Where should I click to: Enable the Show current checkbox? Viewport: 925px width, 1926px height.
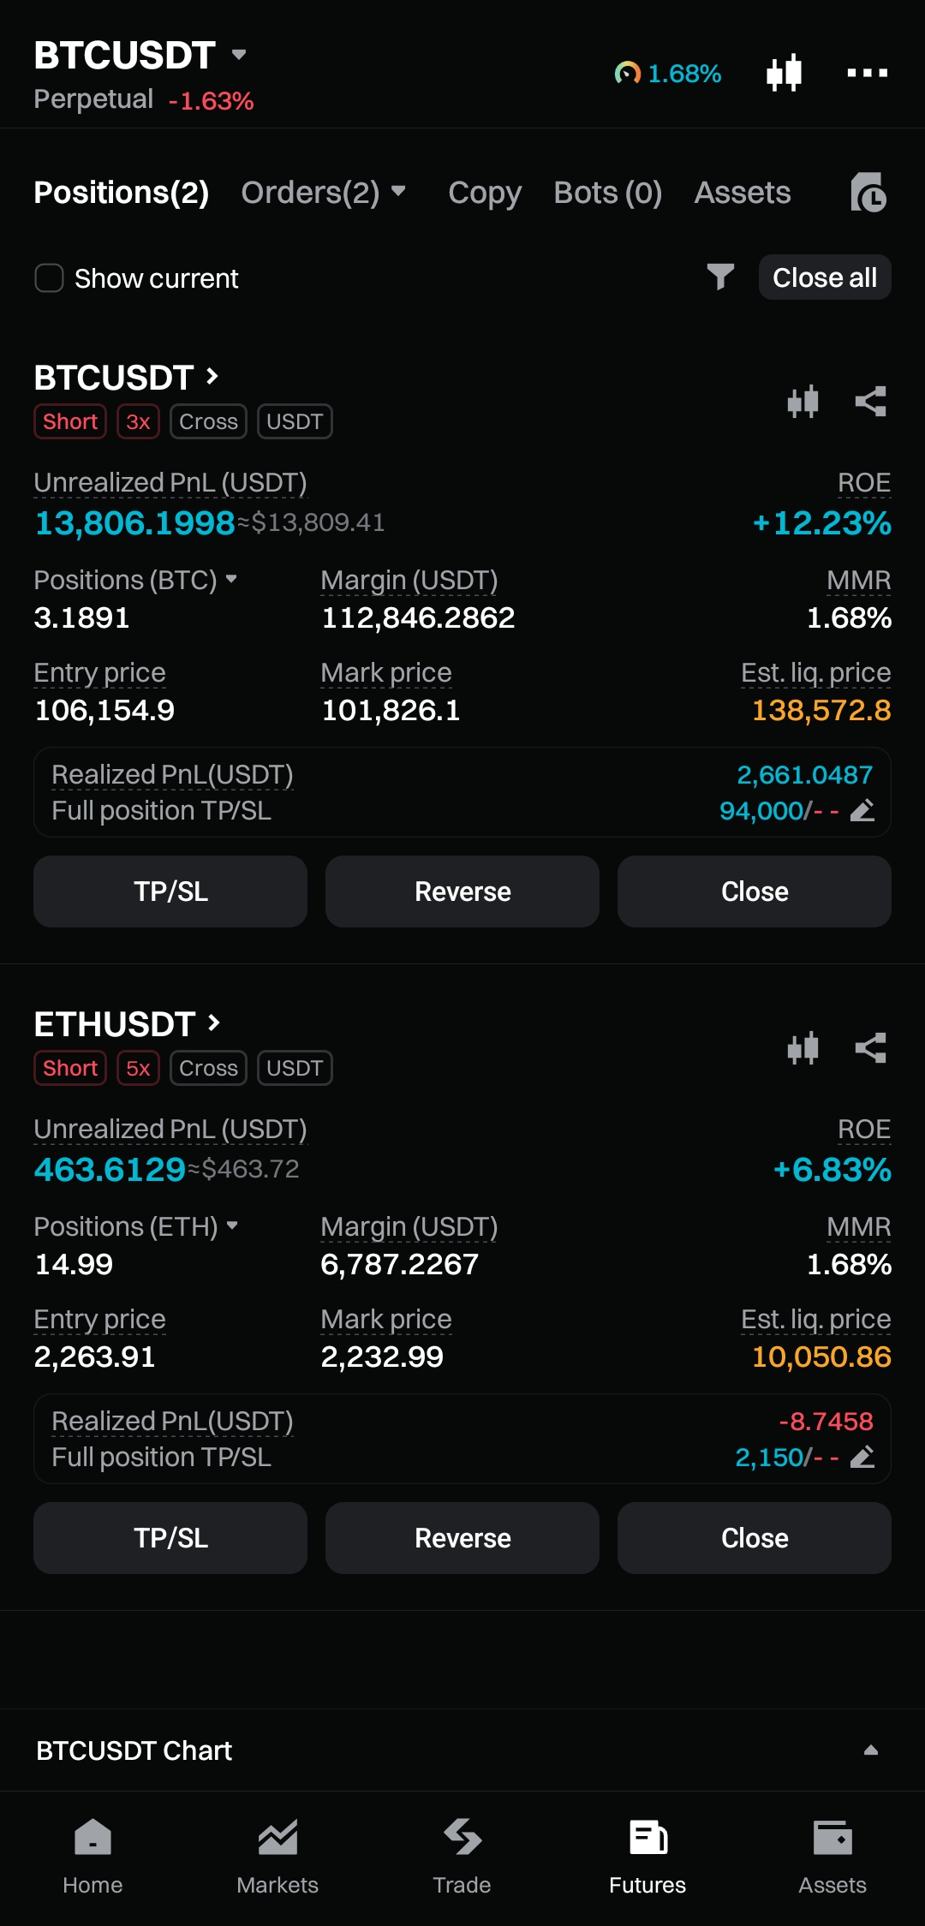click(49, 277)
